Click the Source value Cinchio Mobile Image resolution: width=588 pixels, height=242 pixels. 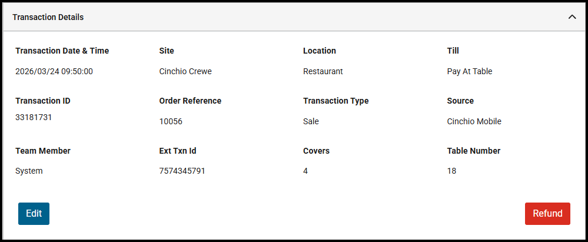[474, 121]
